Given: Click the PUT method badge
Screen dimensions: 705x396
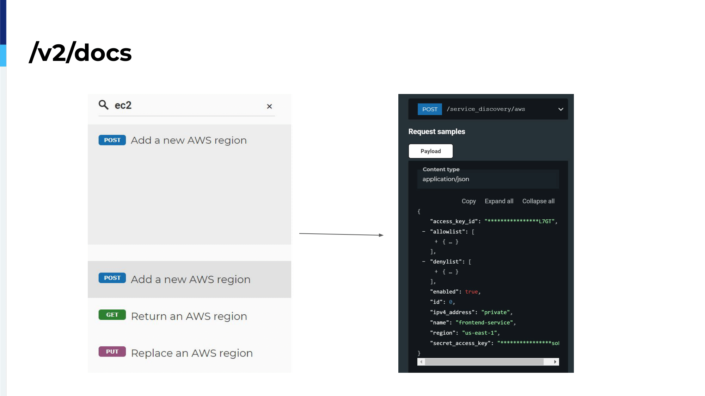Looking at the screenshot, I should pyautogui.click(x=112, y=352).
